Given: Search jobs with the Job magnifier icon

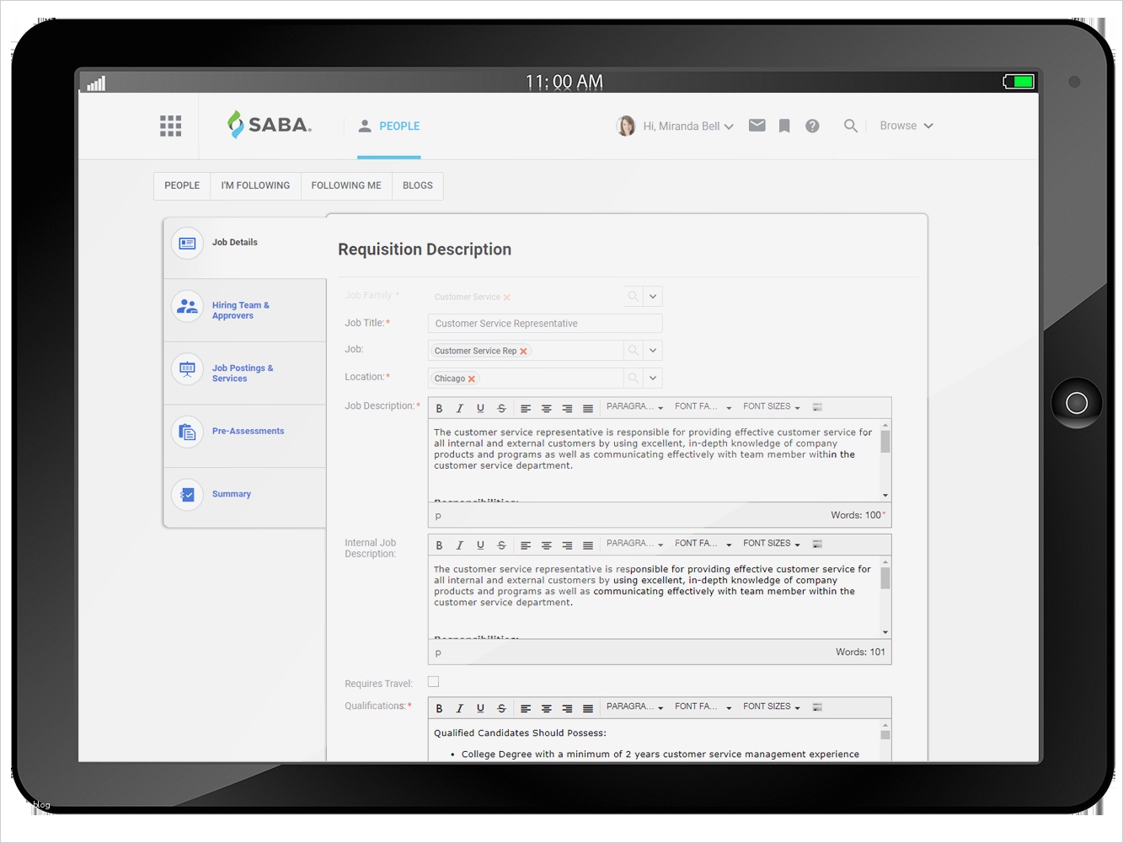Looking at the screenshot, I should [633, 350].
